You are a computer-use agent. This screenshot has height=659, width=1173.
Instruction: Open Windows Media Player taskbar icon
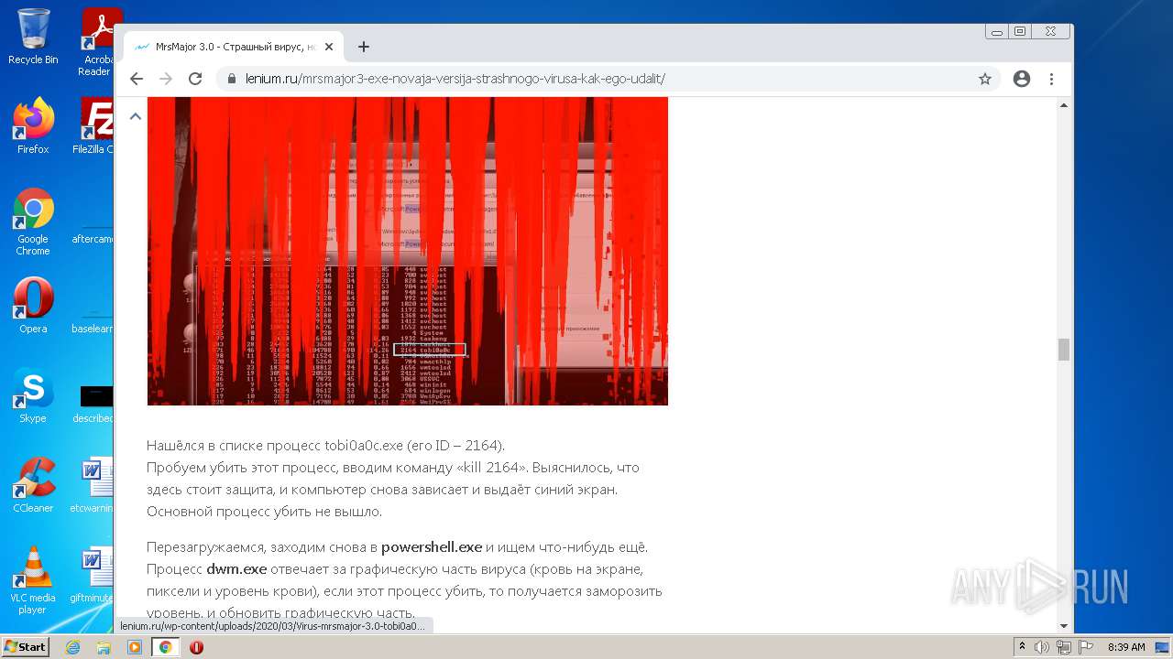click(135, 647)
